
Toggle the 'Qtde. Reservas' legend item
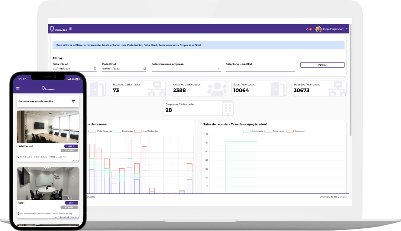[x=100, y=131]
